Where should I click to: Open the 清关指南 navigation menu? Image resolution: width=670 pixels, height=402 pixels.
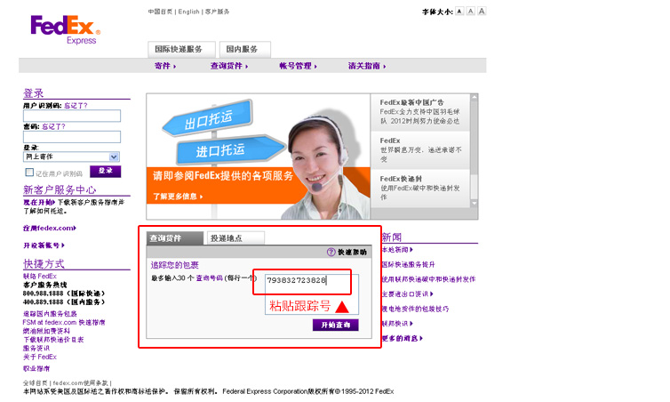coord(367,66)
